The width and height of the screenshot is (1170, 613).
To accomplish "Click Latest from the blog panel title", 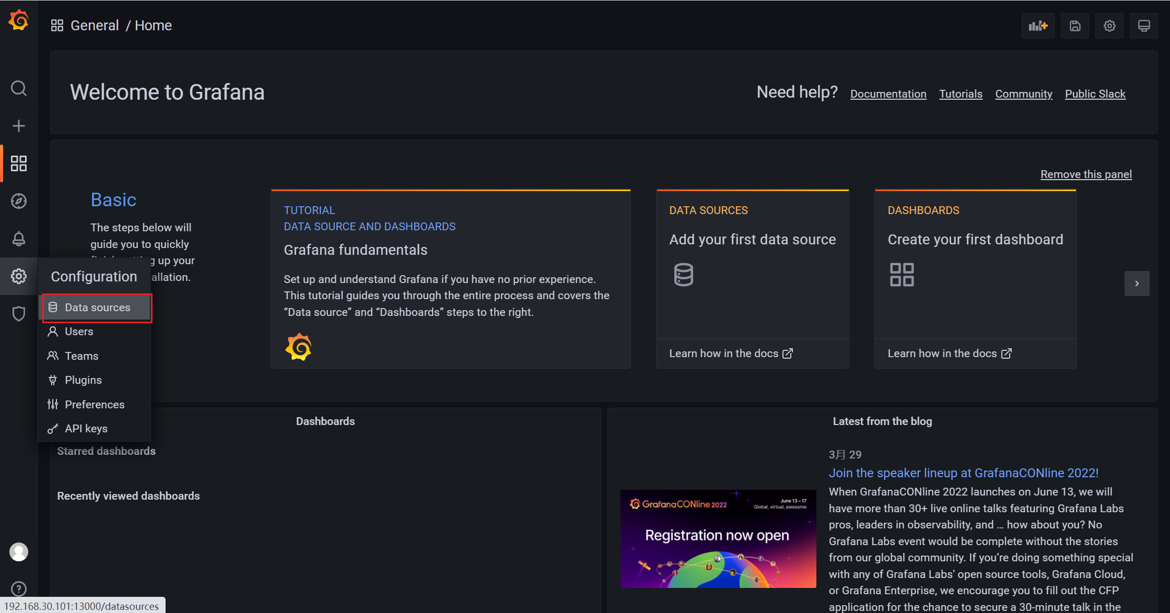I will tap(882, 421).
